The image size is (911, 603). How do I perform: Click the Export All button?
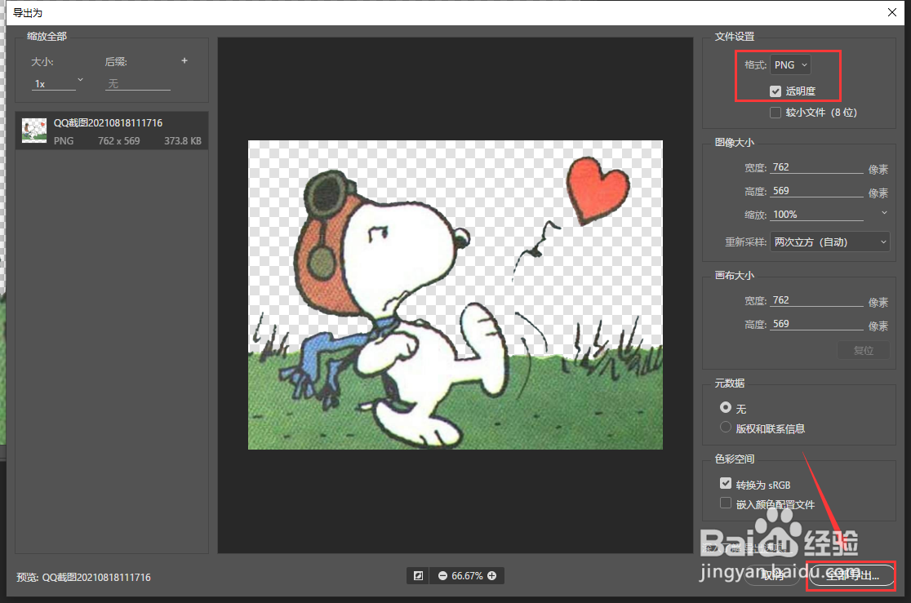(851, 576)
